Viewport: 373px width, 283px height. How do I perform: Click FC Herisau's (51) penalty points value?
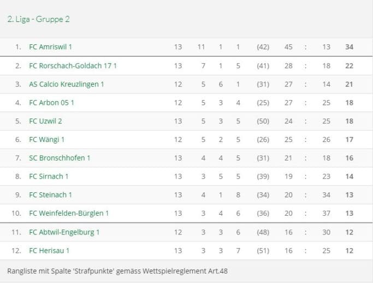pos(263,251)
